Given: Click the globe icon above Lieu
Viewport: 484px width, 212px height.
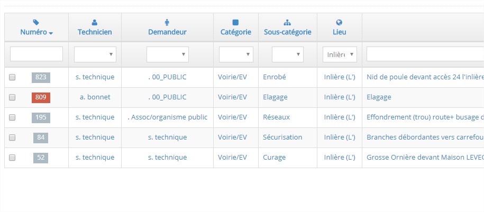Looking at the screenshot, I should point(339,23).
